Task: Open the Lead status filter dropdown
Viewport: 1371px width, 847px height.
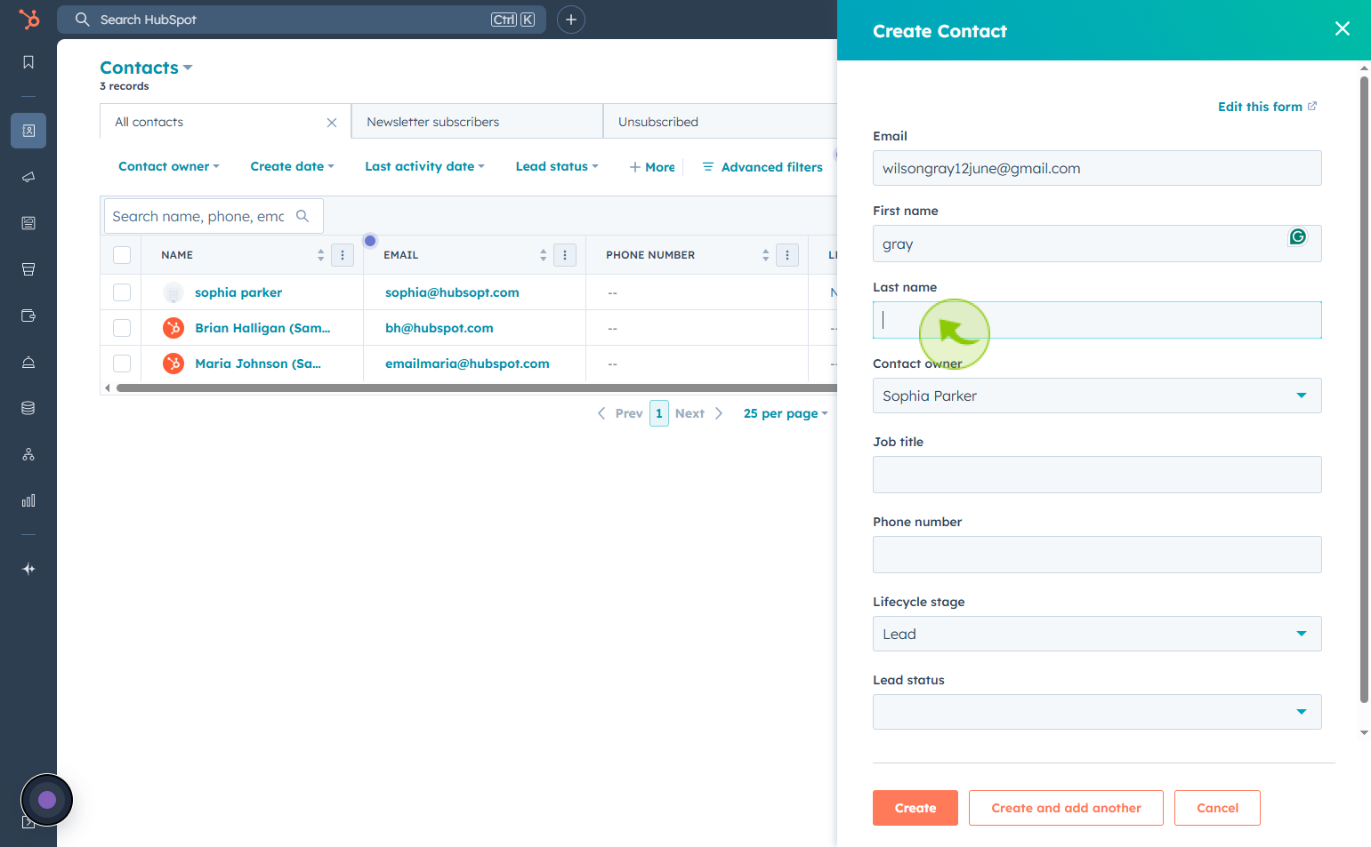Action: [558, 166]
